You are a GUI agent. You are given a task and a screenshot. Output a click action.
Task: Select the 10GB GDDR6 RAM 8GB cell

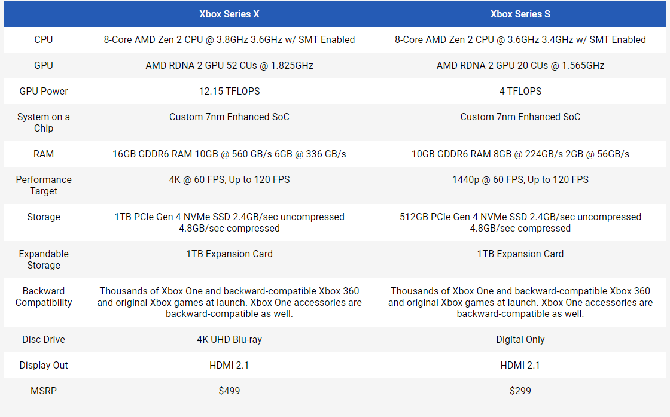pyautogui.click(x=520, y=154)
